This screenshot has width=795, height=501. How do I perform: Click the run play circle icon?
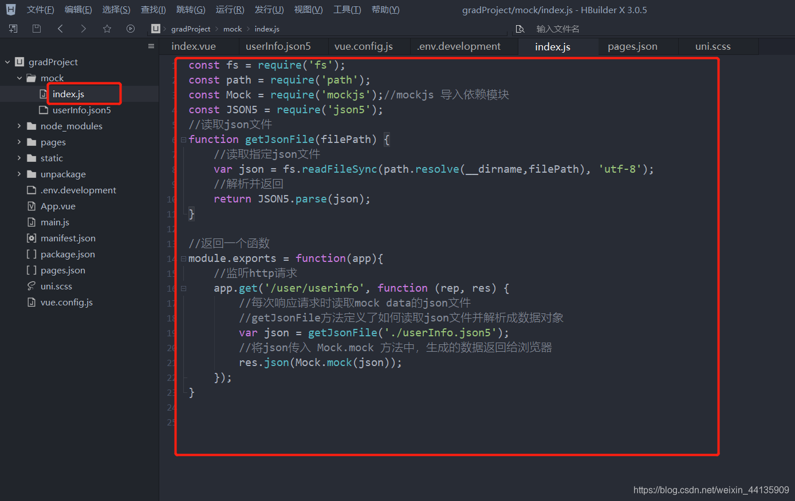[131, 29]
